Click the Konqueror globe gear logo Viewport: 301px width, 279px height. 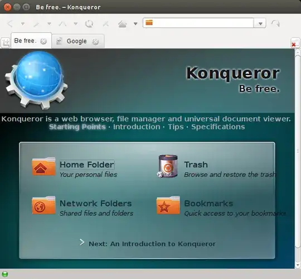coord(36,80)
